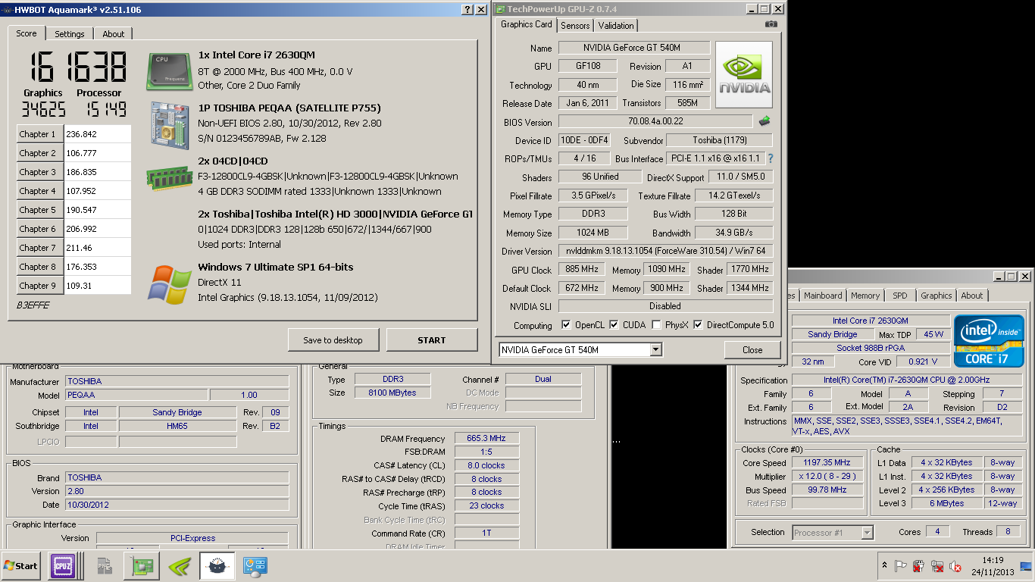Open the Aquamark help question mark button
Screen dimensions: 1035x582
467,10
